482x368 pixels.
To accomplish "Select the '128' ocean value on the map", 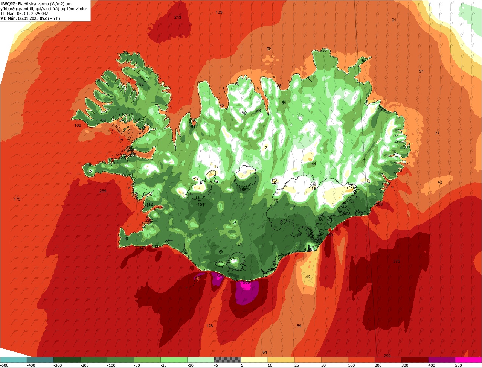I will tap(210, 326).
